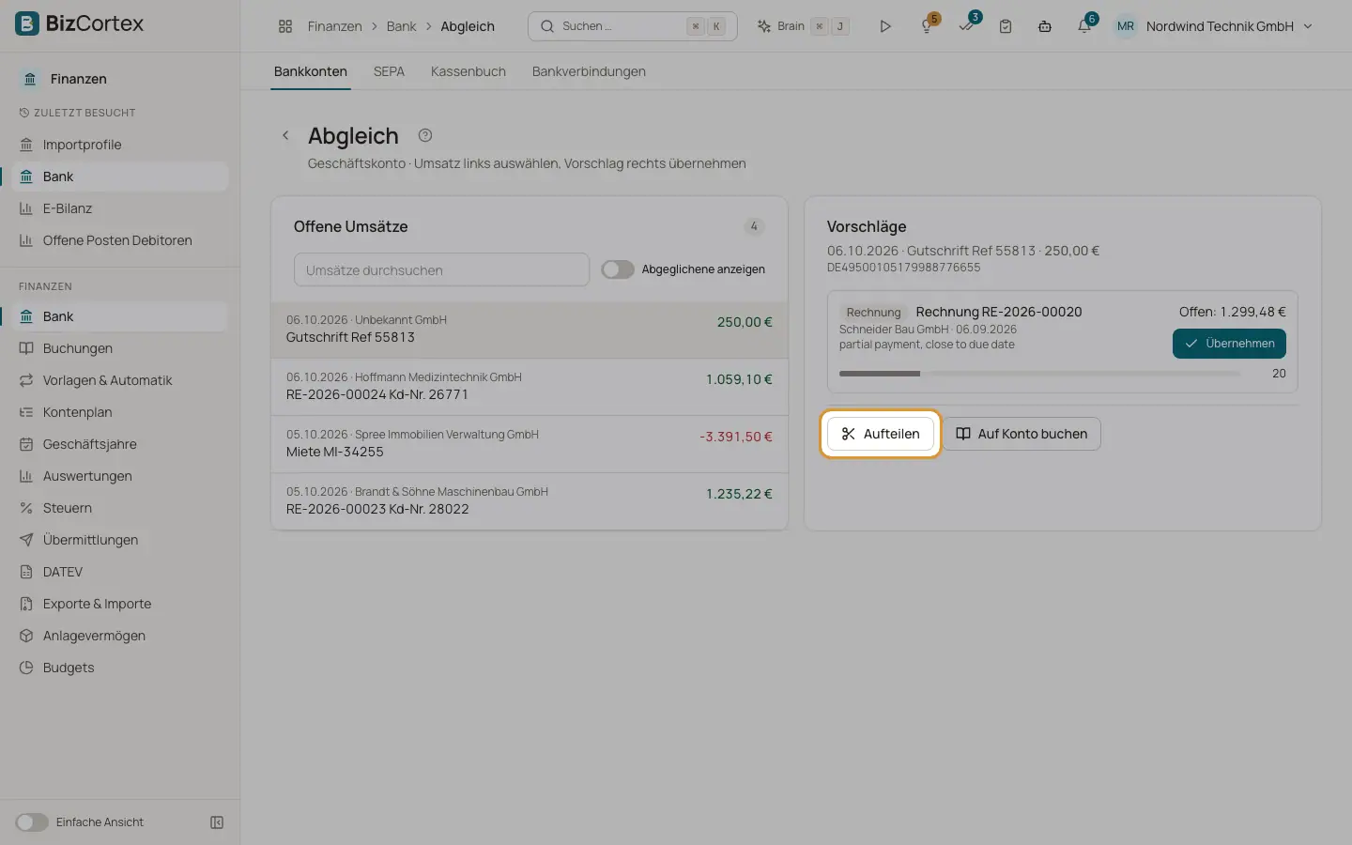Focus the Umsätze durchsuchen search field
Viewport: 1352px width, 845px height.
pos(441,270)
